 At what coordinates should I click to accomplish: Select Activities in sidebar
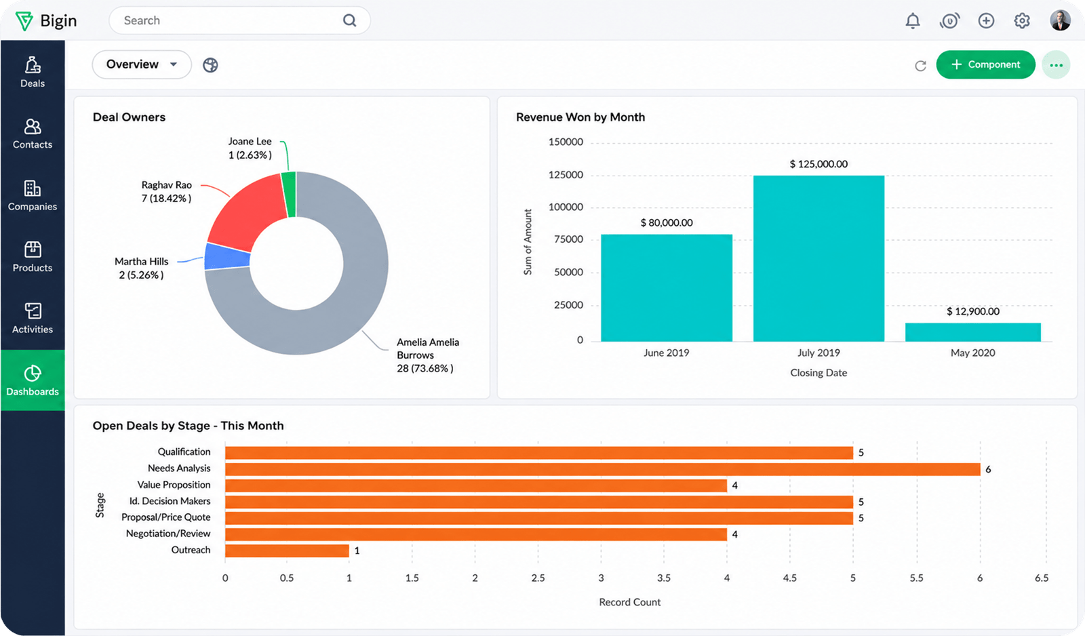pyautogui.click(x=33, y=319)
